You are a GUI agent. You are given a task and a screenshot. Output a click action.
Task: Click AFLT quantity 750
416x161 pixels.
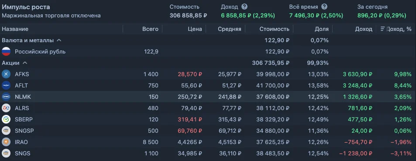coord(153,86)
